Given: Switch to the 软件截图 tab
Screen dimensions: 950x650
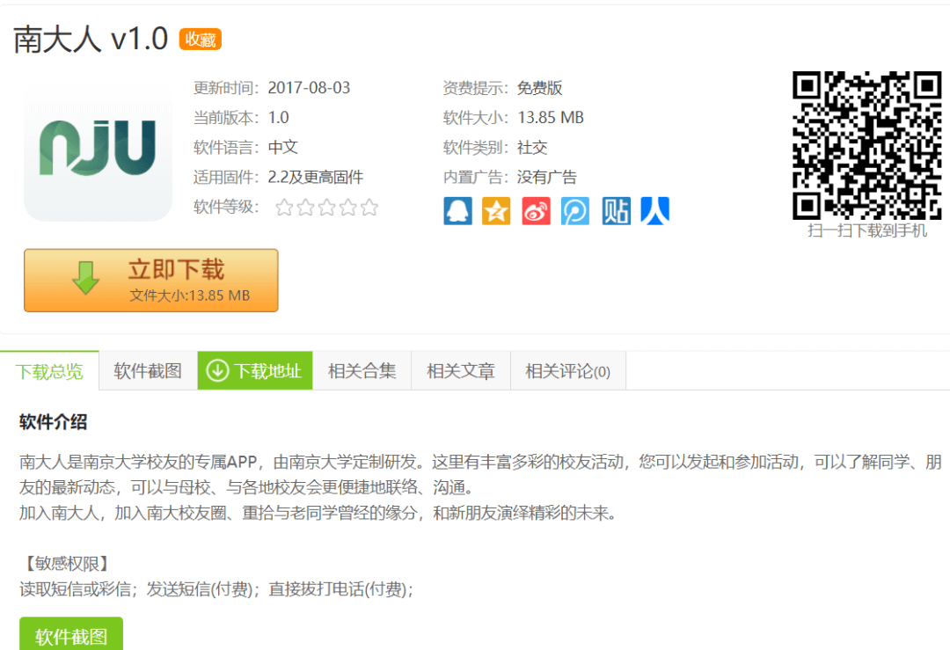Looking at the screenshot, I should point(148,370).
